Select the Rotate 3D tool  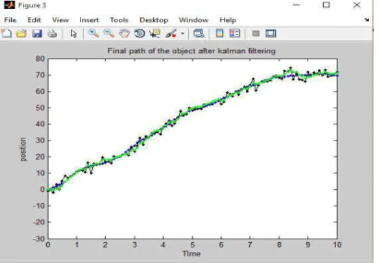coord(140,33)
